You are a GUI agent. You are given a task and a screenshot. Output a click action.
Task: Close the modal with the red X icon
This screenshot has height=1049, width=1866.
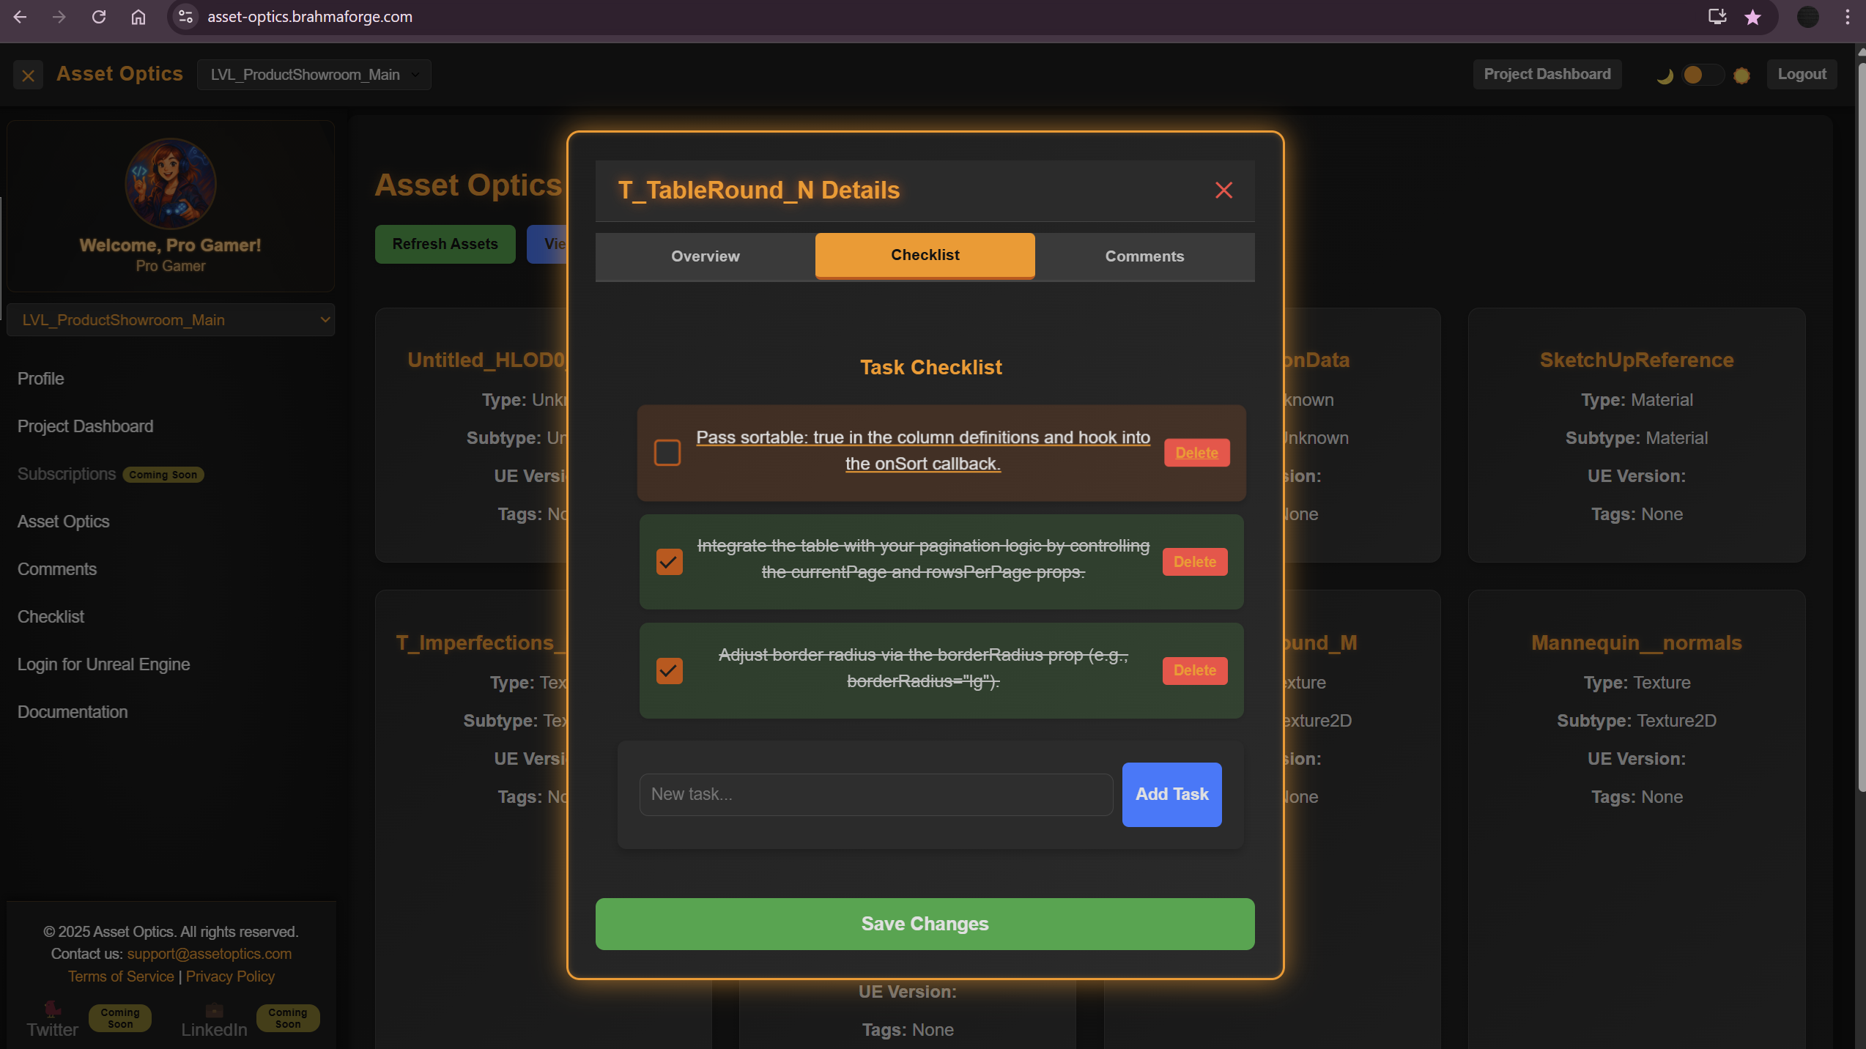(x=1223, y=190)
